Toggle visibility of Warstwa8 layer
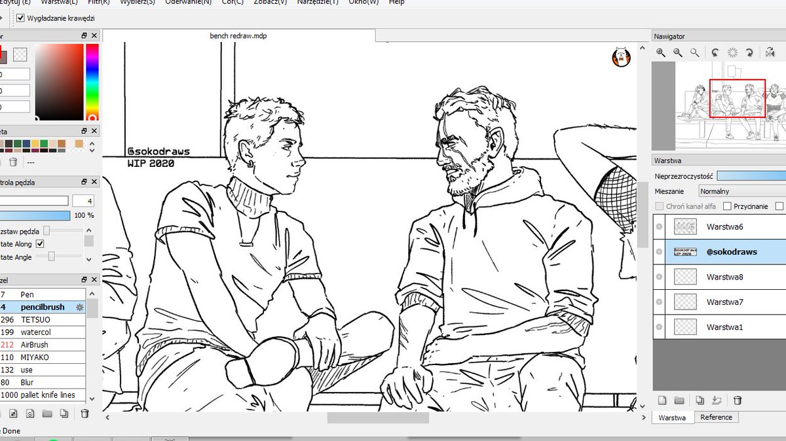 (x=659, y=277)
